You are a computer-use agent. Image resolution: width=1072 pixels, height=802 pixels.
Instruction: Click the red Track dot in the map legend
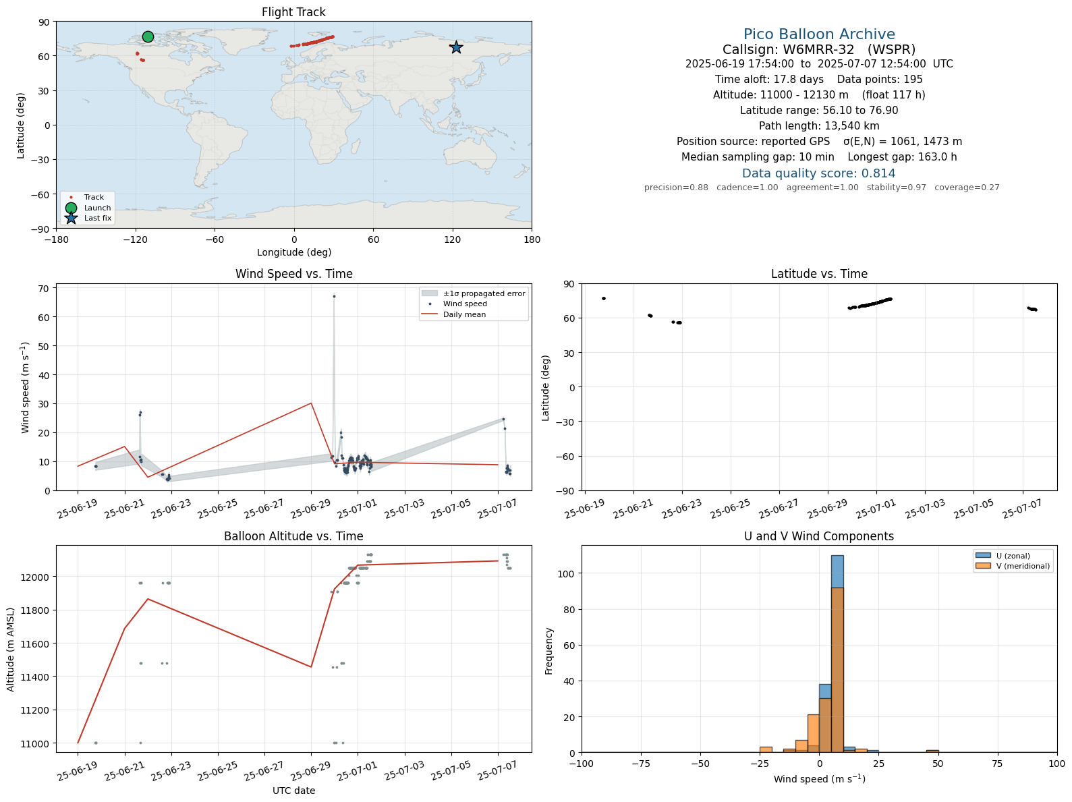[x=71, y=198]
